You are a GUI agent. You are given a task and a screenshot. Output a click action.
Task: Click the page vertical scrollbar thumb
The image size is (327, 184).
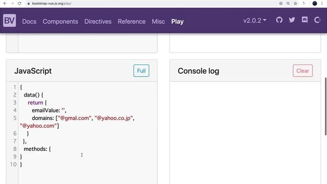coord(325,106)
